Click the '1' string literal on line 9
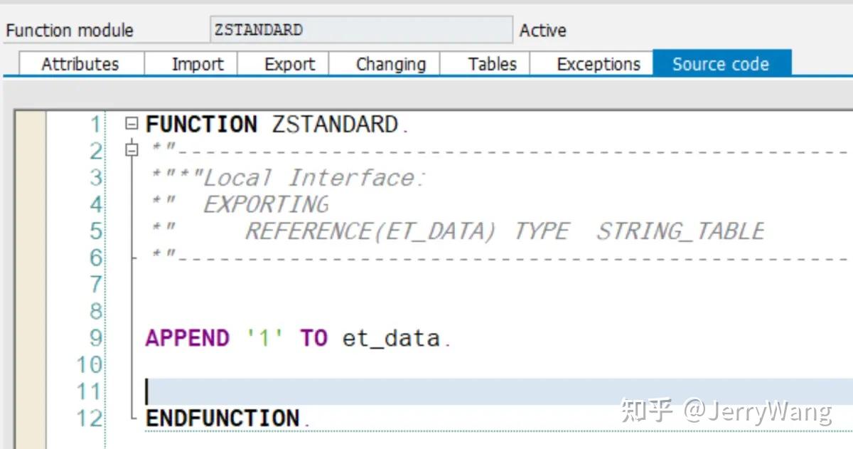Viewport: 853px width, 449px height. pyautogui.click(x=264, y=338)
